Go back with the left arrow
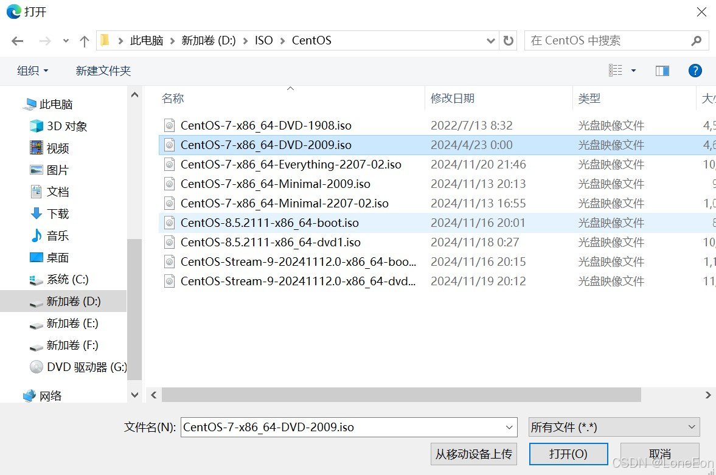The height and width of the screenshot is (475, 716). [18, 41]
